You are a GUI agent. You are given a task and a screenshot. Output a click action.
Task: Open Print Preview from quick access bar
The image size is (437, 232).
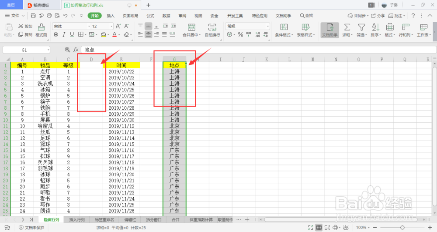click(57, 16)
